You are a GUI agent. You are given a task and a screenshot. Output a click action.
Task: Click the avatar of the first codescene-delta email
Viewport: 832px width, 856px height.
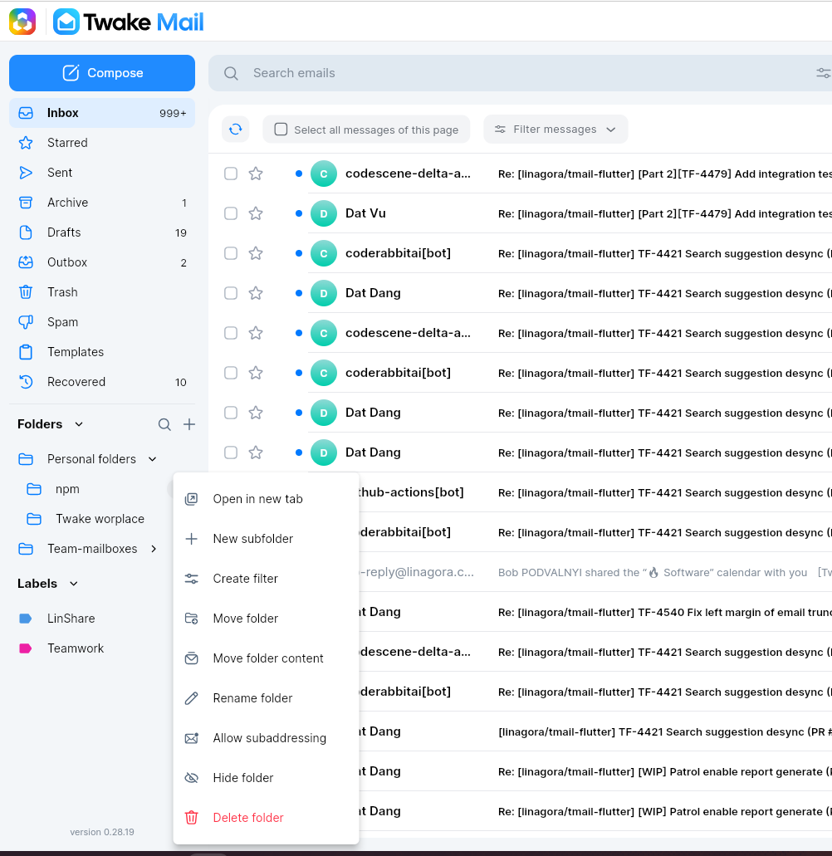point(323,174)
